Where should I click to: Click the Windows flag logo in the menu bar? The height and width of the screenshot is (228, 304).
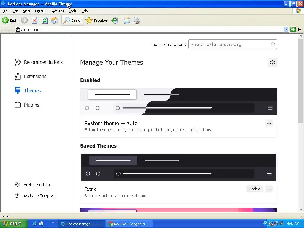pyautogui.click(x=298, y=11)
